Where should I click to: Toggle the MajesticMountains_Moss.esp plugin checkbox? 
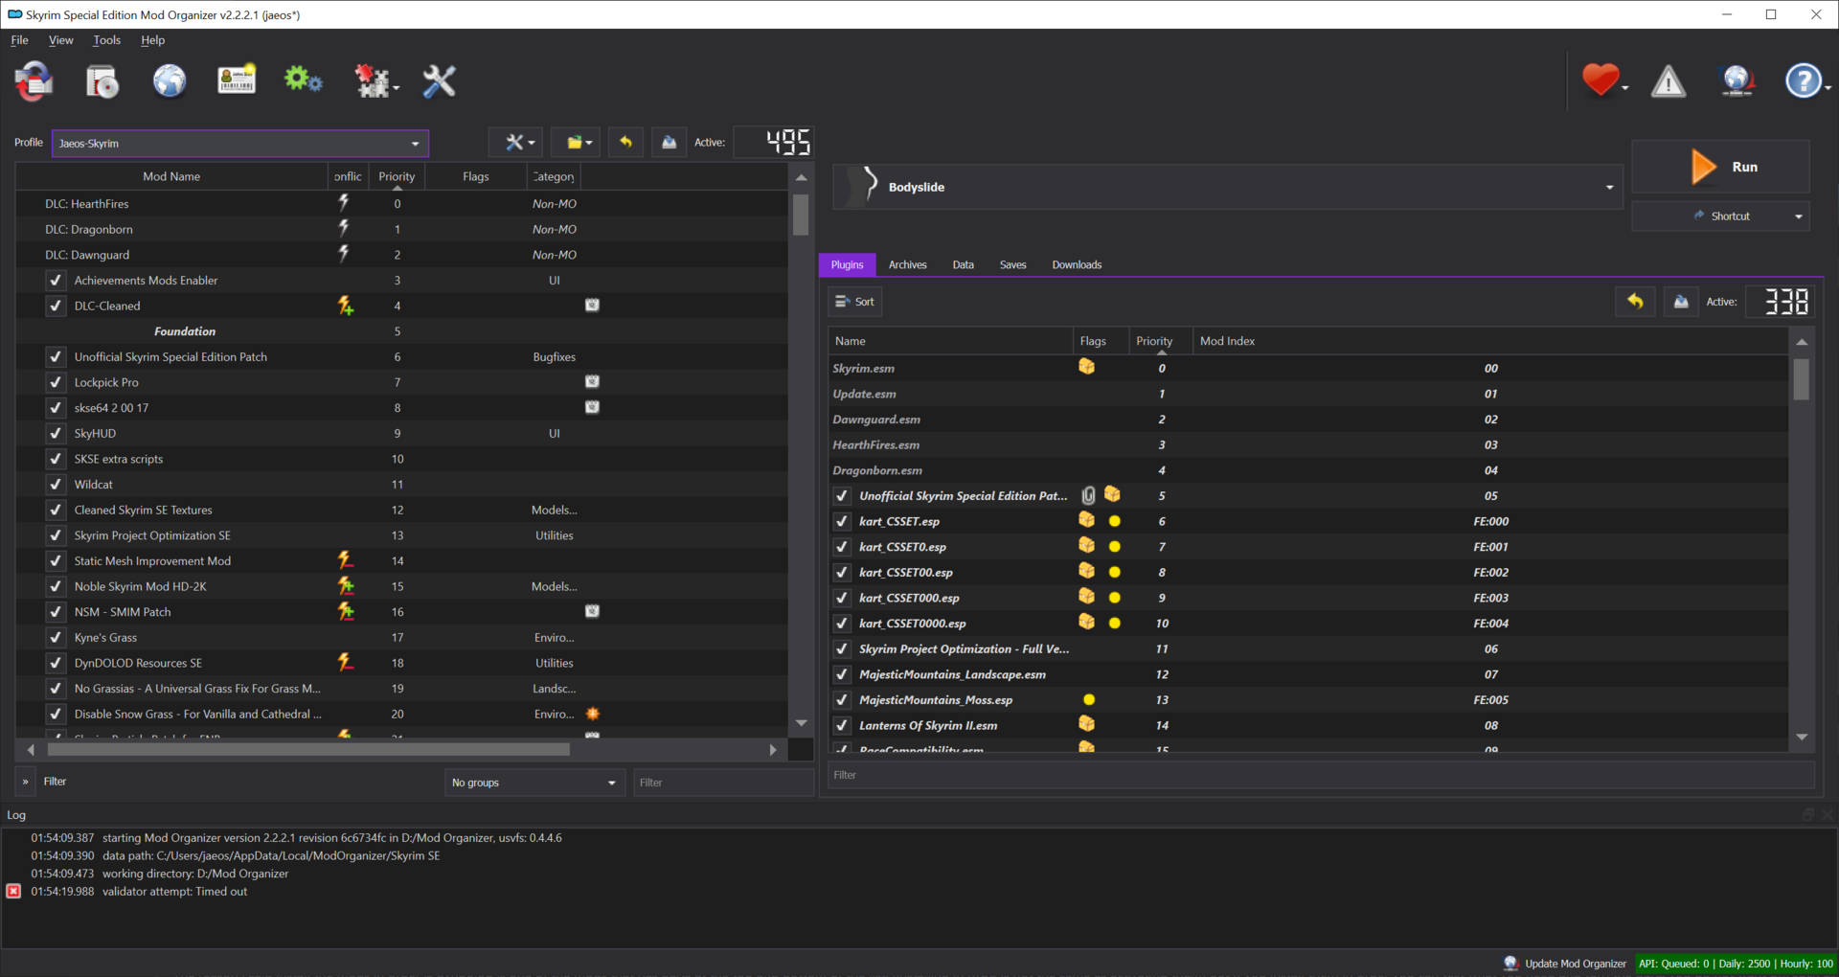[x=842, y=700]
